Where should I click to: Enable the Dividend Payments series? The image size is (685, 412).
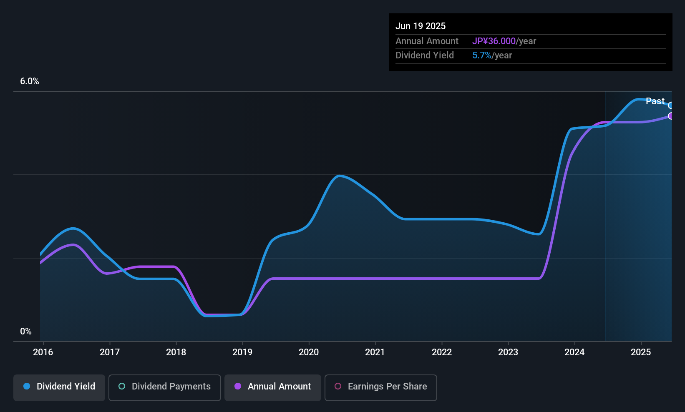pos(164,387)
